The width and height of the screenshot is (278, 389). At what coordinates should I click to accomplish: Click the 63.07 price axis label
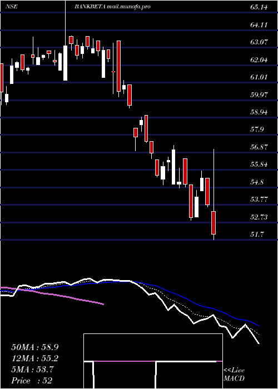pos(259,42)
